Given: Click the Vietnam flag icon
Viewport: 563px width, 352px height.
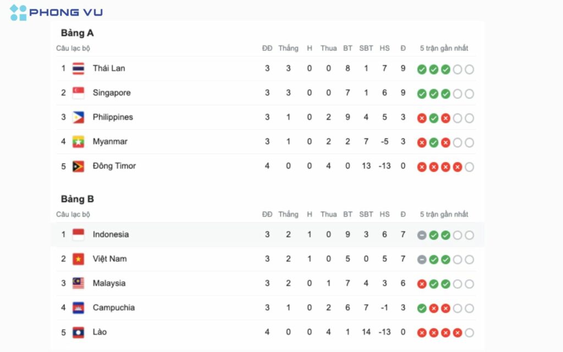Looking at the screenshot, I should pos(78,259).
